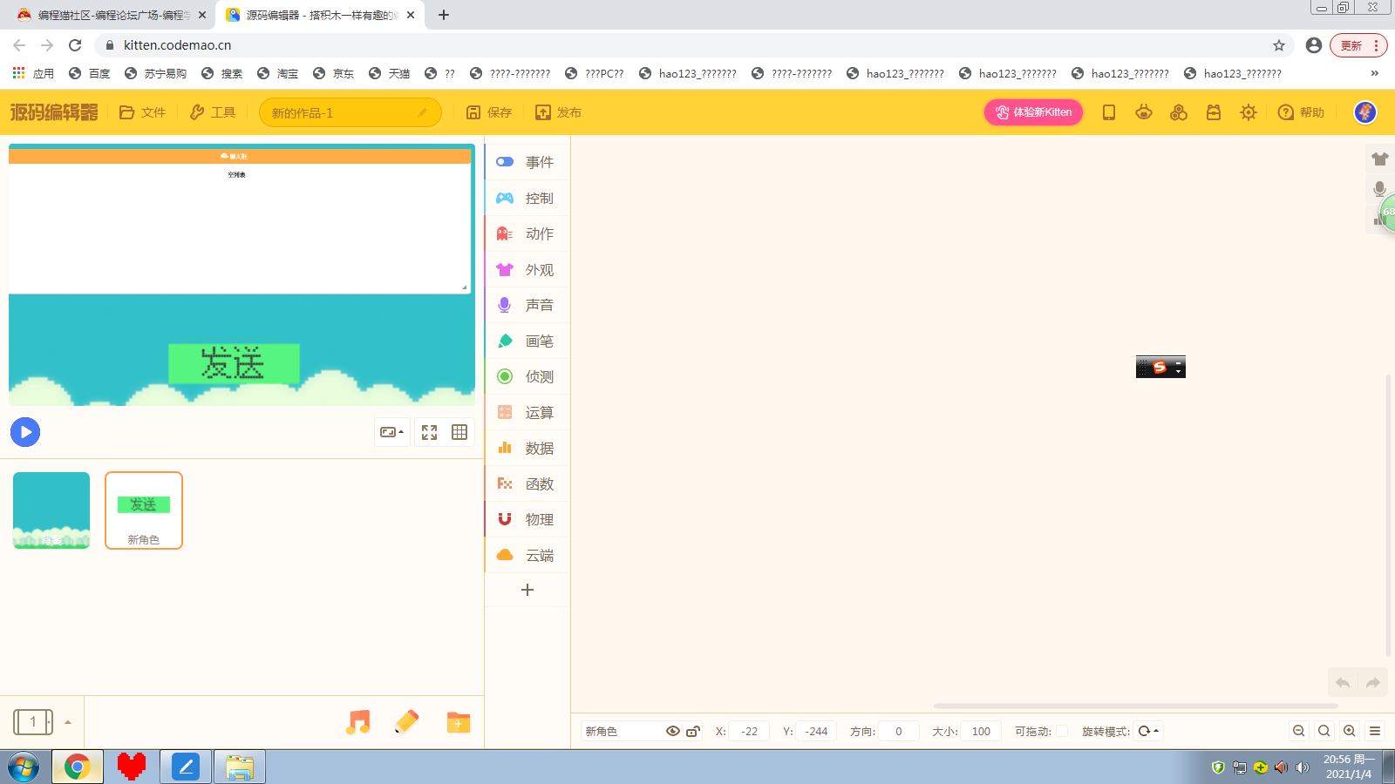Open the 旋转模式 rotation mode dropdown

[1149, 731]
